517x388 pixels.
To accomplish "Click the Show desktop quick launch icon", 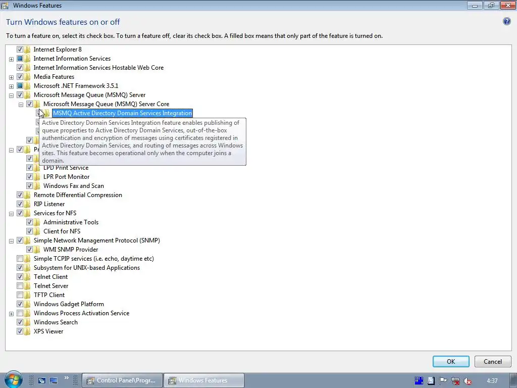I will (x=54, y=381).
